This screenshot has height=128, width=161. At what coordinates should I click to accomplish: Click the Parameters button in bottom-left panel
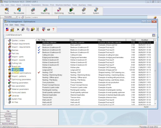[8, 116]
